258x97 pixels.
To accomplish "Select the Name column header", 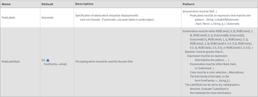I will pos(6,4).
